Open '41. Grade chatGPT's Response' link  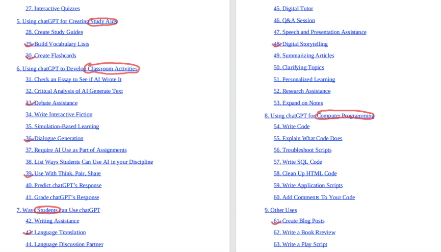62,197
